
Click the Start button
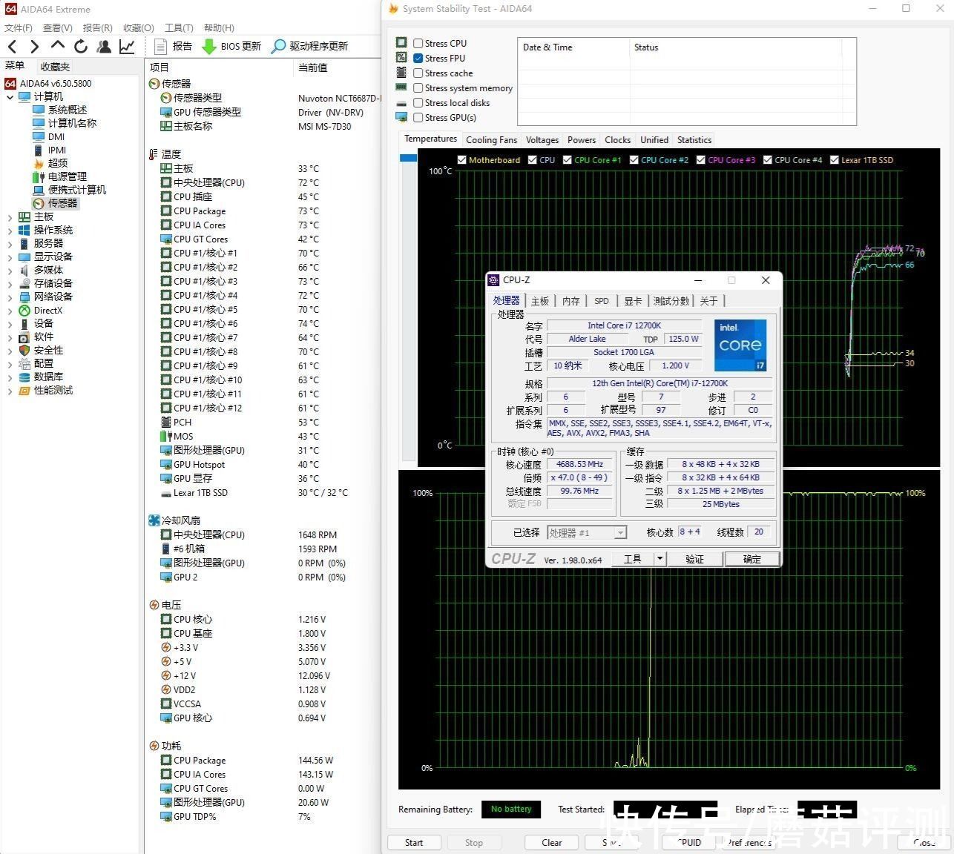point(414,843)
